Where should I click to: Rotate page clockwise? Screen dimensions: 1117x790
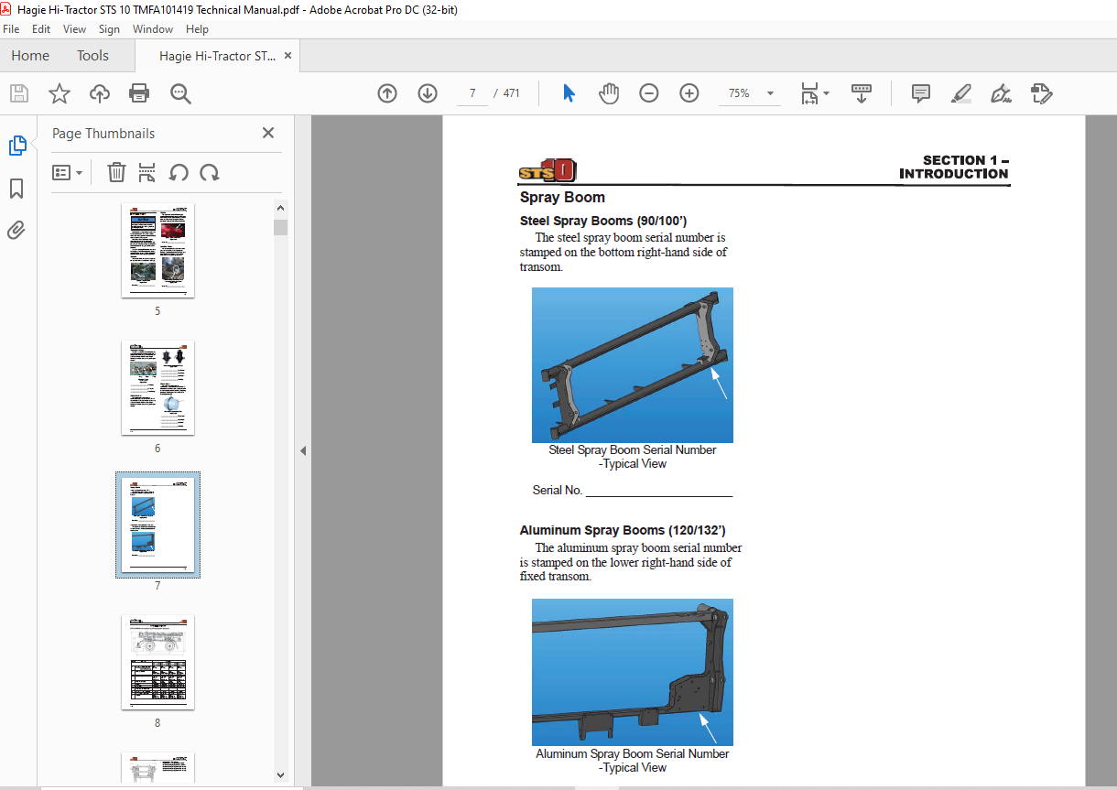pos(210,172)
